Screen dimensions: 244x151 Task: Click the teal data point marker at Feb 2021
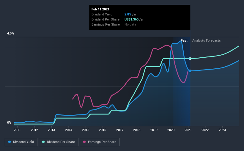point(190,59)
